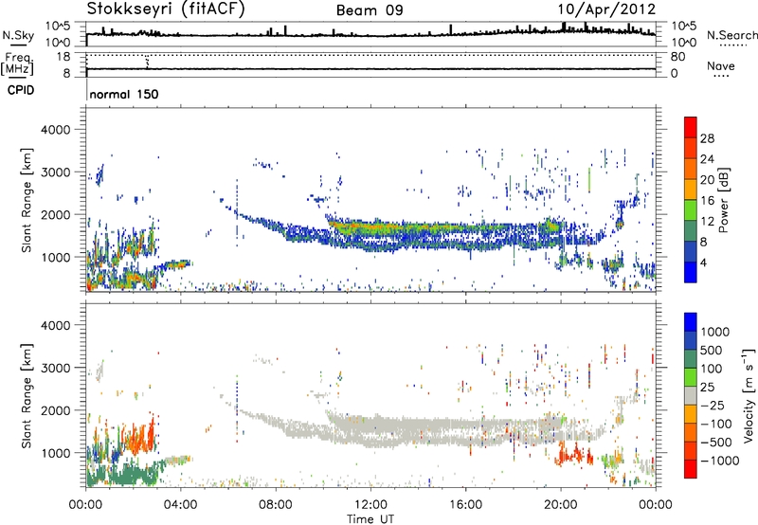The width and height of the screenshot is (758, 525).
Task: Click the '1000' value on Velocity colorbar
Action: coord(715,332)
